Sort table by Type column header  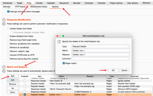click(x=112, y=76)
